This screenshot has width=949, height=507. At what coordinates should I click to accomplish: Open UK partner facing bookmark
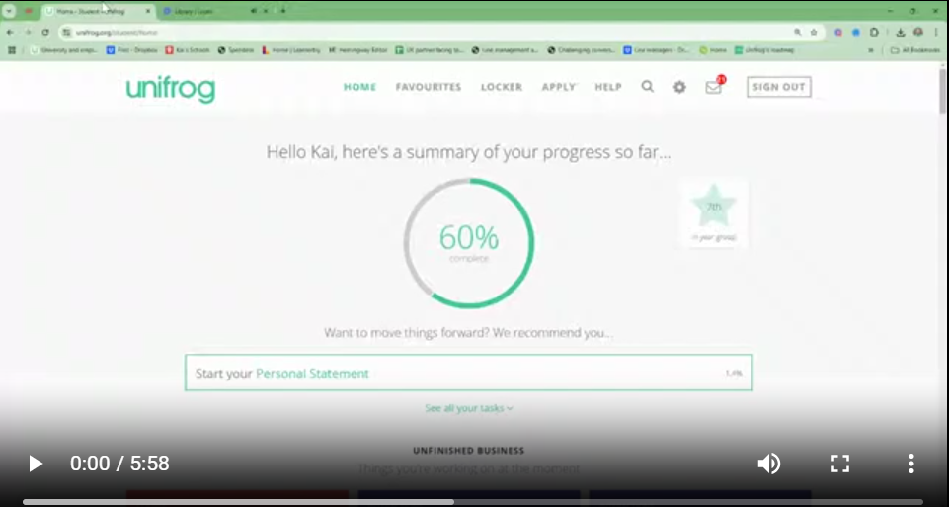tap(430, 50)
